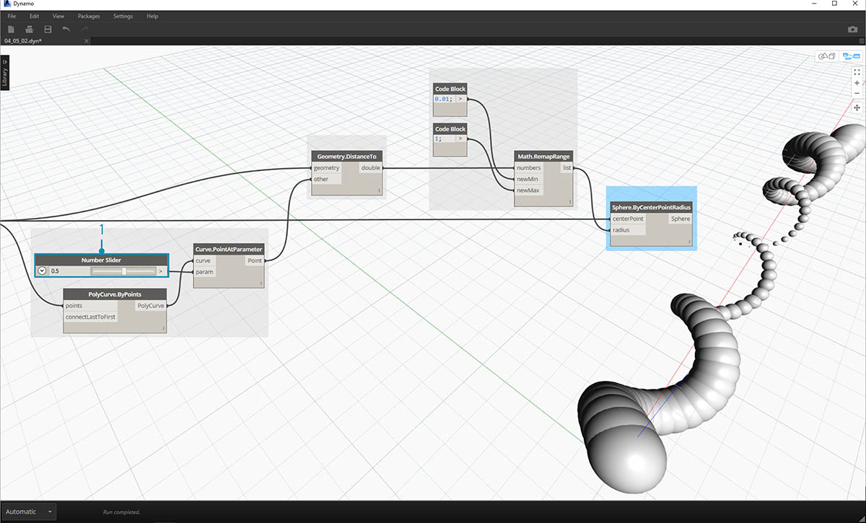The width and height of the screenshot is (866, 523).
Task: Expand the Number Slider settings chevron
Action: point(42,271)
